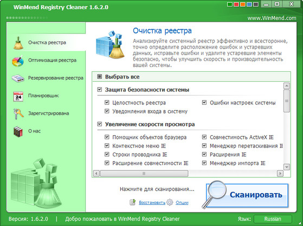The image size is (303, 226).
Task: Select the red color theme swatch
Action: [236, 4]
